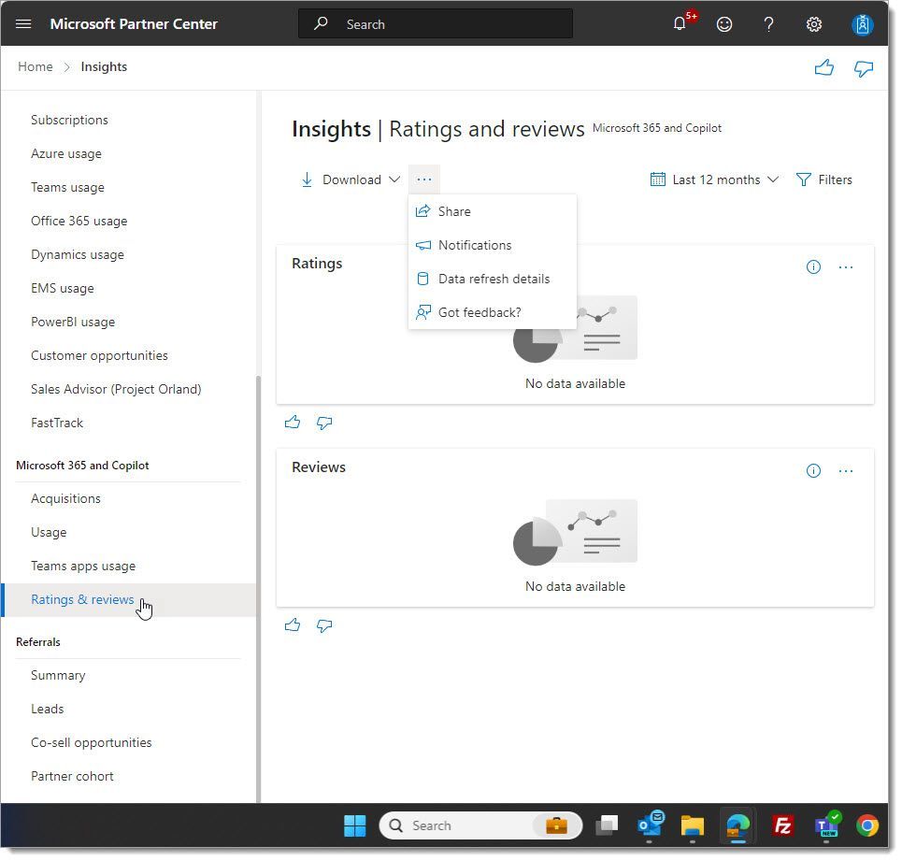Open Sales Advisor (Project Orland)
This screenshot has height=861, width=902.
pos(116,390)
